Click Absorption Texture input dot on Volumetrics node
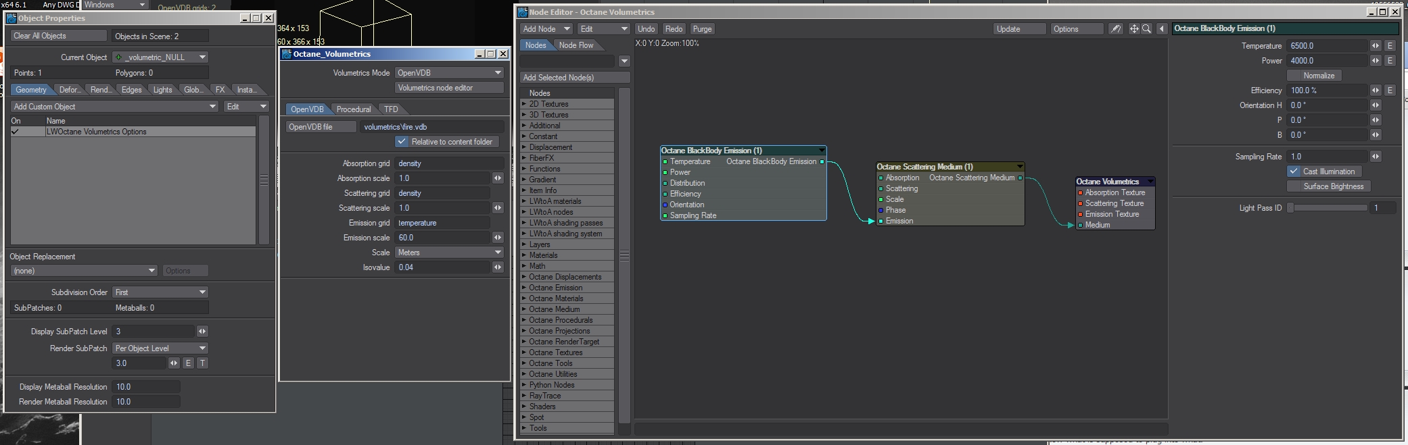The height and width of the screenshot is (445, 1408). tap(1081, 193)
